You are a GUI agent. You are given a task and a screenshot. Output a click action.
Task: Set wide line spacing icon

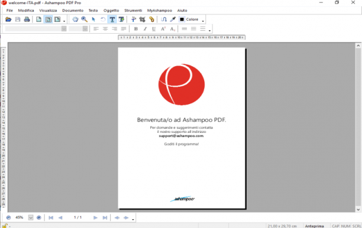point(203,29)
